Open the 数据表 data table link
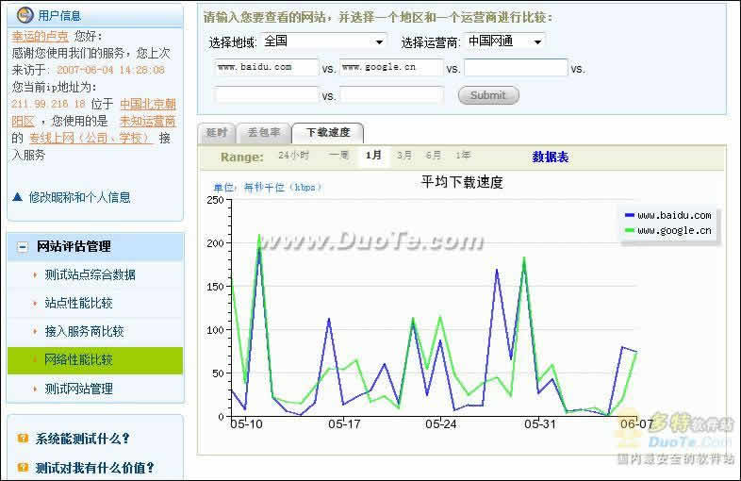 click(x=550, y=157)
